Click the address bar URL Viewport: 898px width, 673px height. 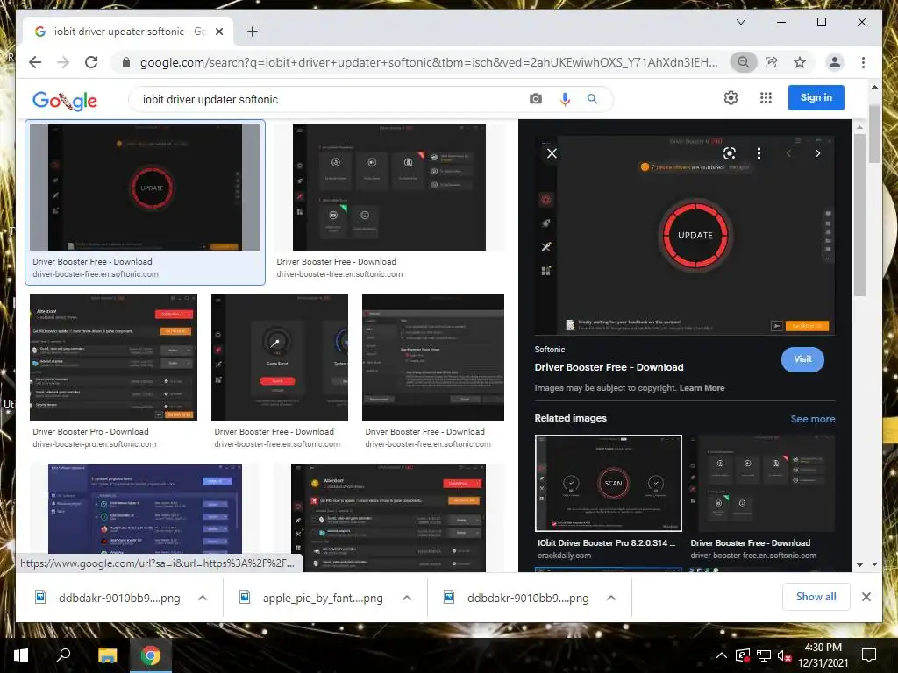click(x=428, y=62)
